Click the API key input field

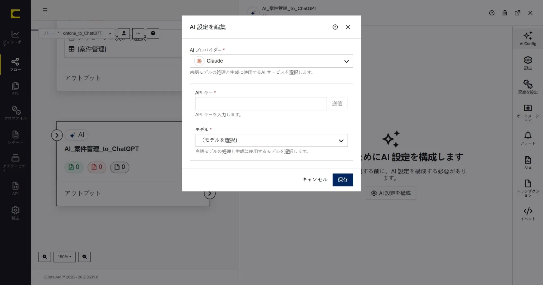(x=261, y=104)
